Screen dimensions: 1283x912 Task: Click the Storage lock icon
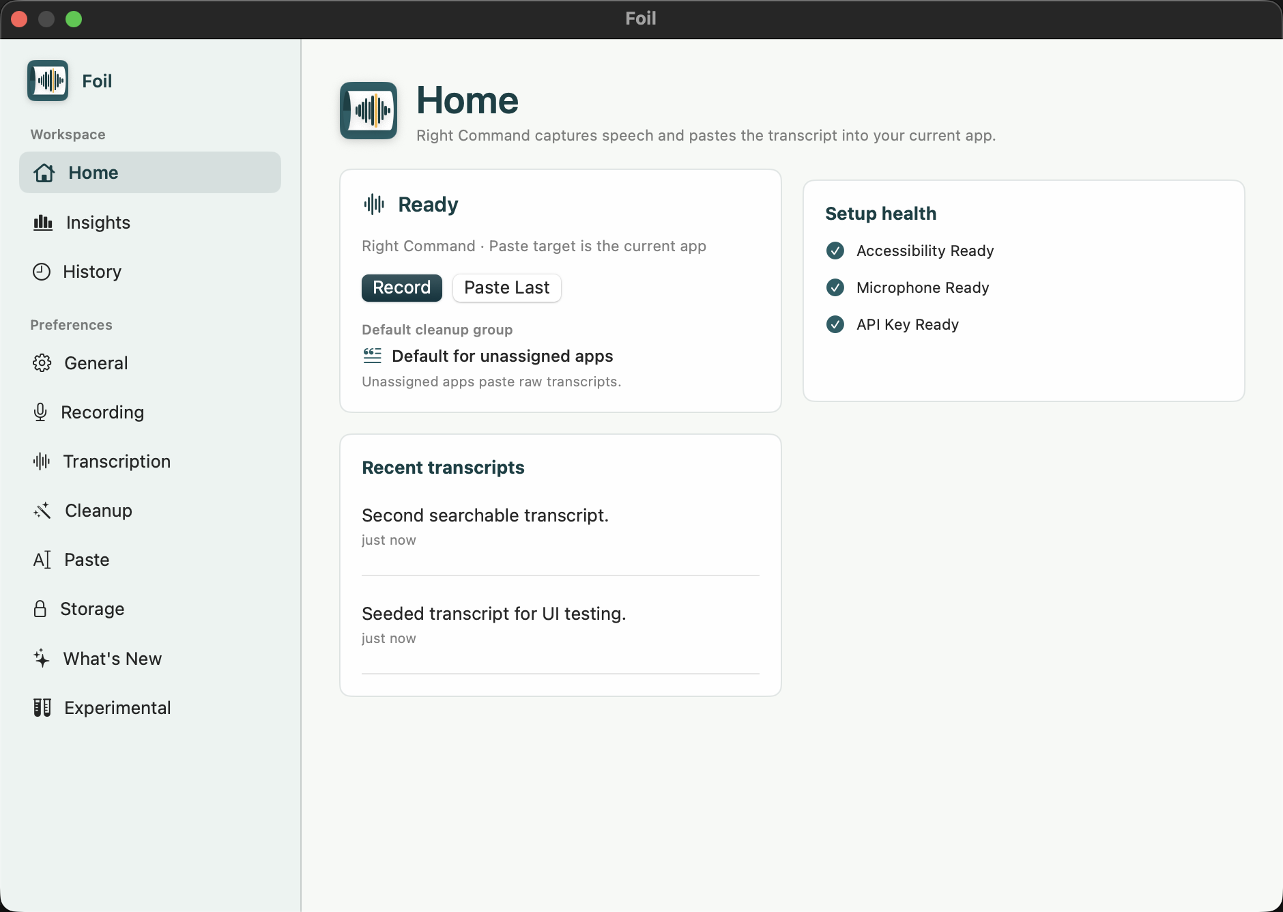[x=40, y=609]
